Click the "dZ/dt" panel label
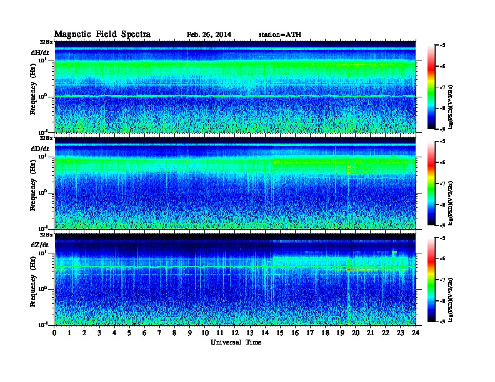 [x=40, y=245]
